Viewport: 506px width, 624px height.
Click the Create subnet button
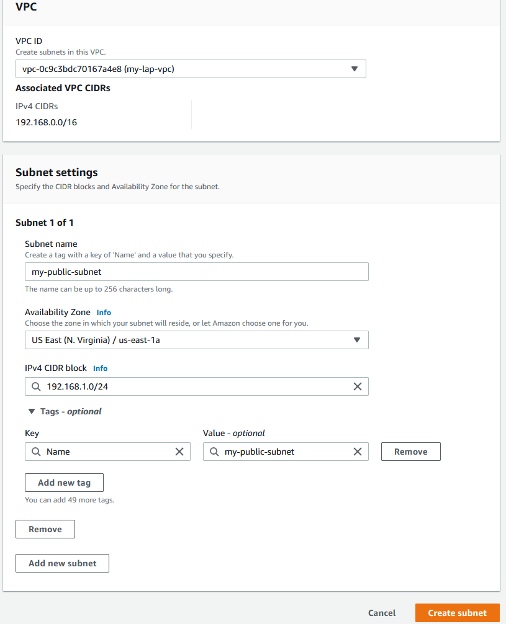[x=457, y=613]
